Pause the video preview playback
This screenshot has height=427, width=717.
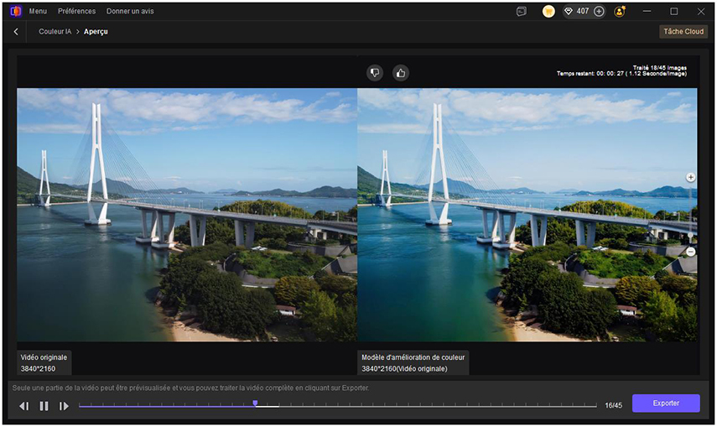[x=44, y=406]
